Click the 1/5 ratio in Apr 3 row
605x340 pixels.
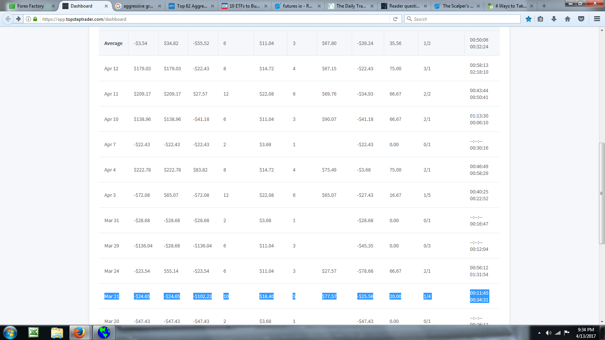click(x=427, y=195)
